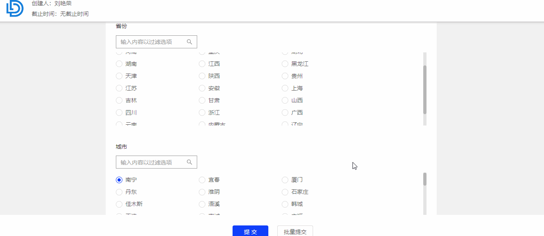Choose 天津 in the province list
The height and width of the screenshot is (236, 544).
pos(119,76)
